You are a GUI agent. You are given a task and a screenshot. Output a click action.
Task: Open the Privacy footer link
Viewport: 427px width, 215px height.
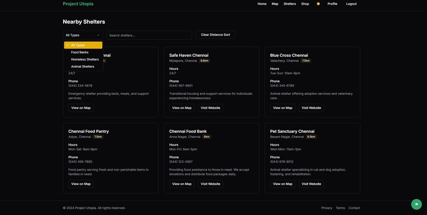point(326,208)
